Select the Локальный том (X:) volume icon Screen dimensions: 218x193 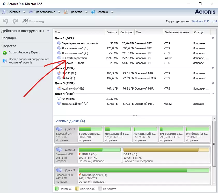pyautogui.click(x=59, y=53)
